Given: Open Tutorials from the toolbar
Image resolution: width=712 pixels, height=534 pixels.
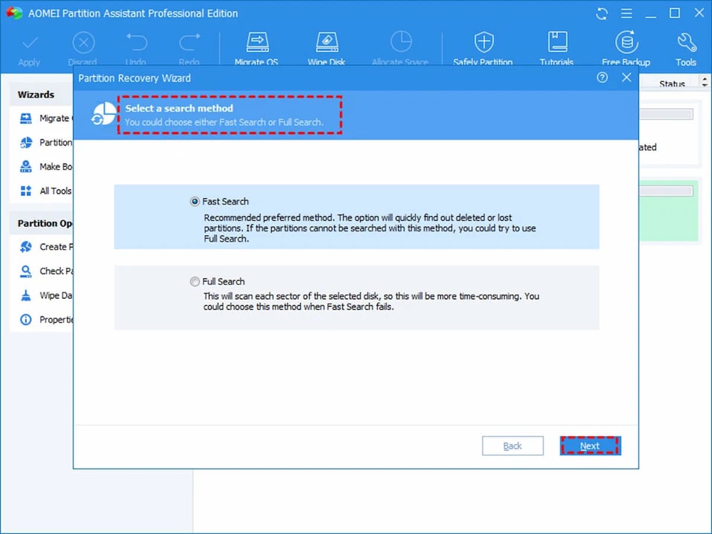Looking at the screenshot, I should (x=556, y=46).
